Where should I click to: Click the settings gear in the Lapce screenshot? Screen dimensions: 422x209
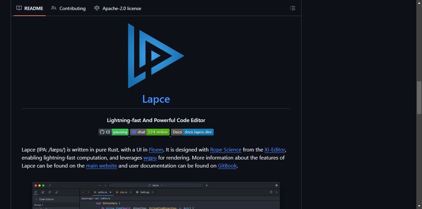click(x=276, y=185)
